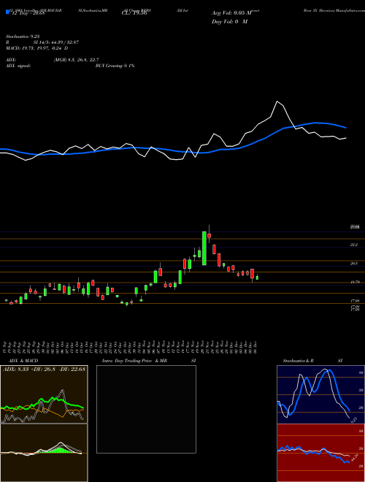The width and height of the screenshot is (365, 482).
Task: Click the '(MGR) 8.3, 26.8, 22.7' ADX values
Action: [76, 60]
